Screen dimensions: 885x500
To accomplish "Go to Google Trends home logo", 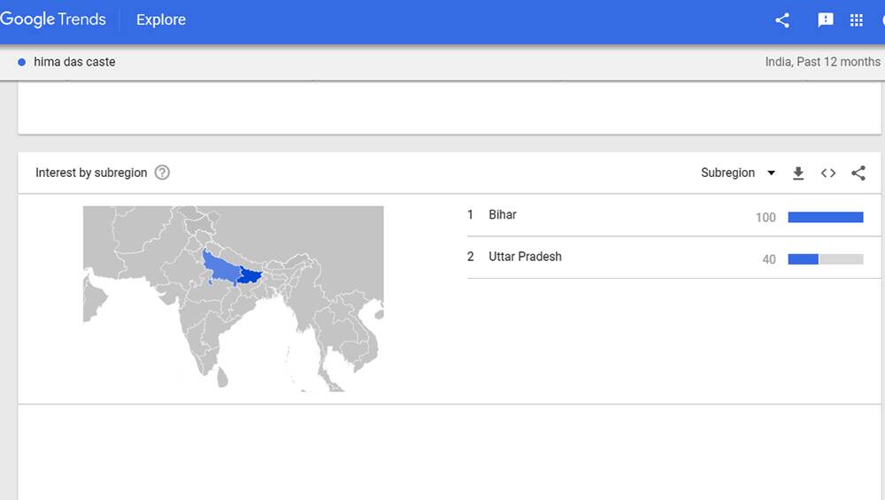I will click(53, 19).
